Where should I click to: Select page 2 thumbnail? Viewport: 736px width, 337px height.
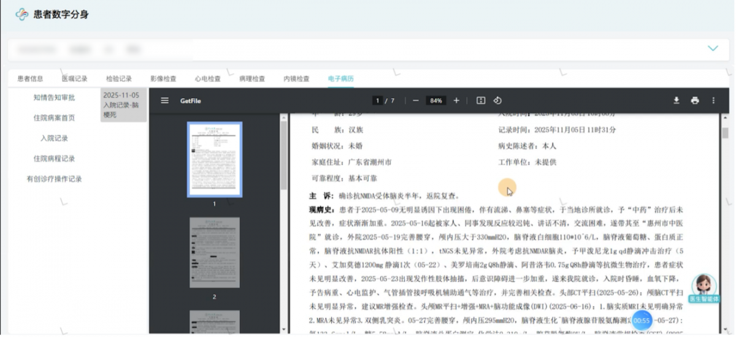point(214,253)
